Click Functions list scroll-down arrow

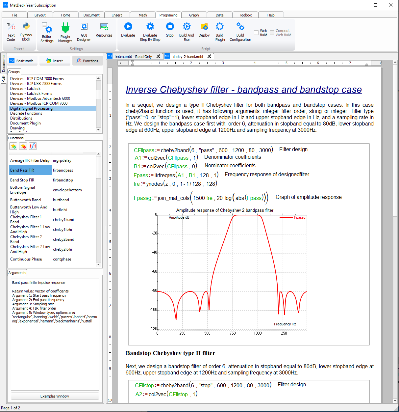[98, 264]
